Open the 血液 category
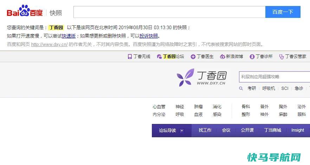The image size is (310, 165). (198, 114)
